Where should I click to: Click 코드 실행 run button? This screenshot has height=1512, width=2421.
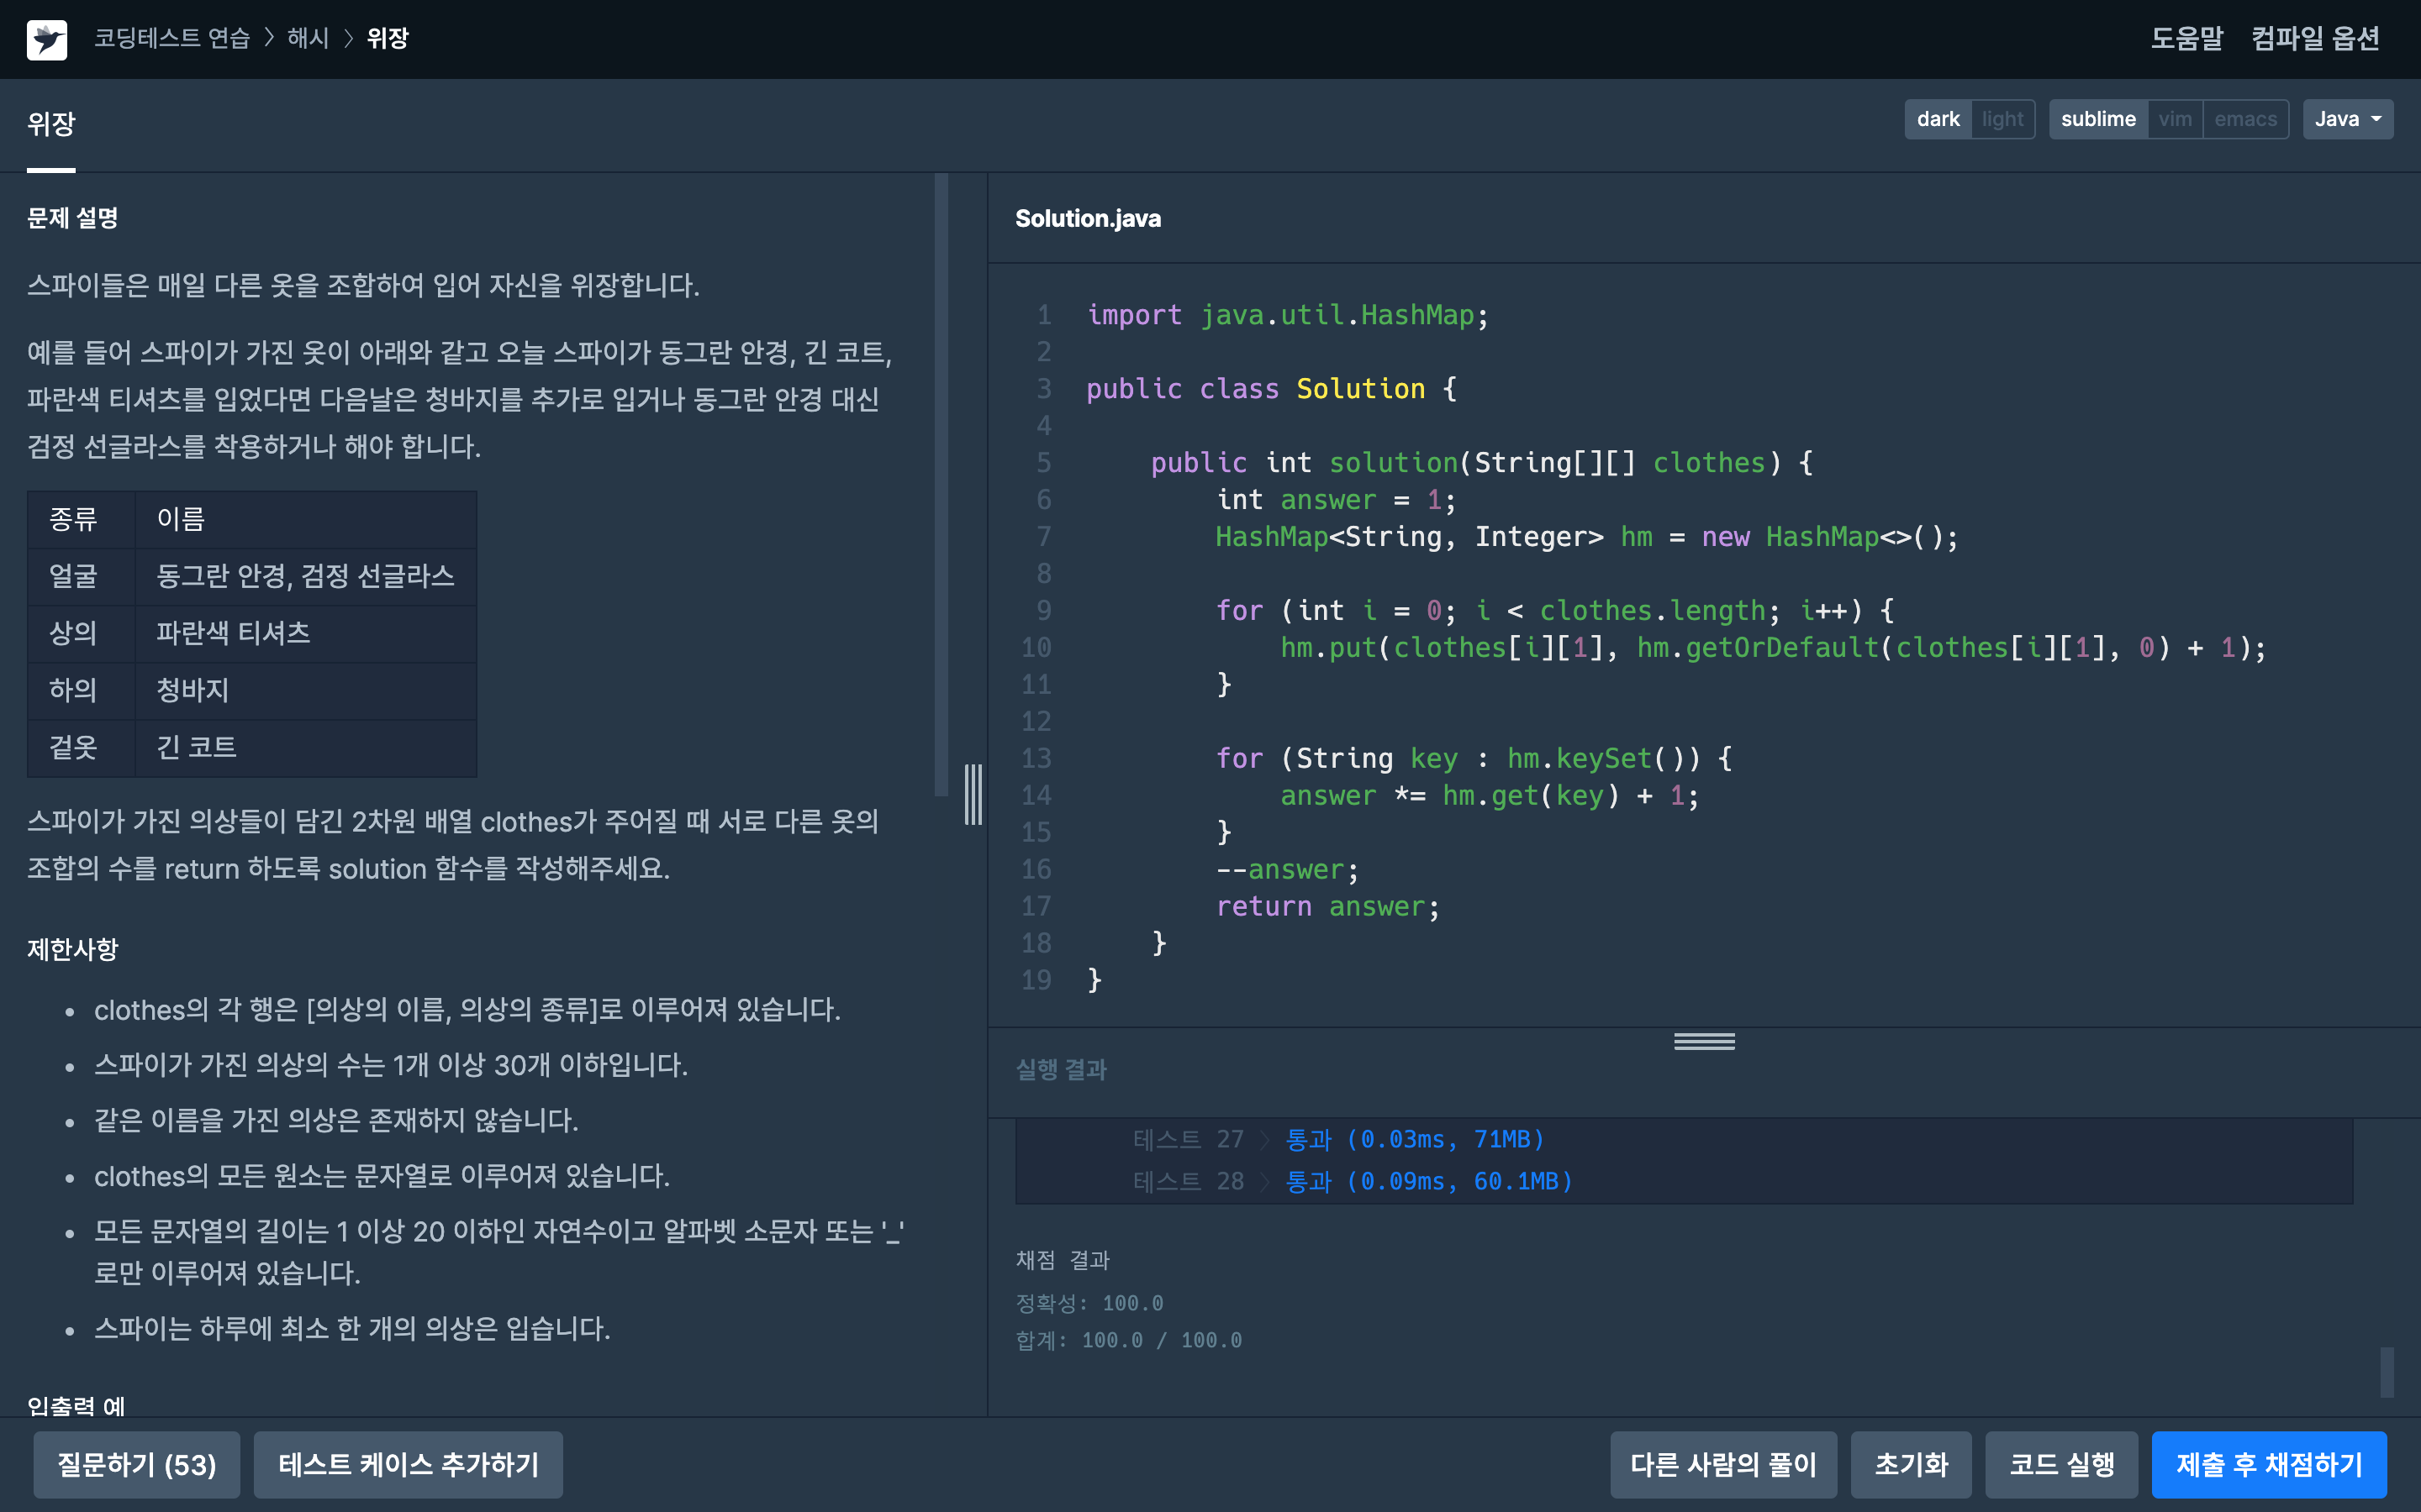pos(2061,1464)
